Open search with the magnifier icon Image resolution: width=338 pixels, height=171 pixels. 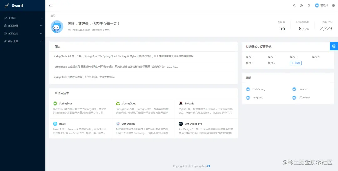pyautogui.click(x=294, y=6)
